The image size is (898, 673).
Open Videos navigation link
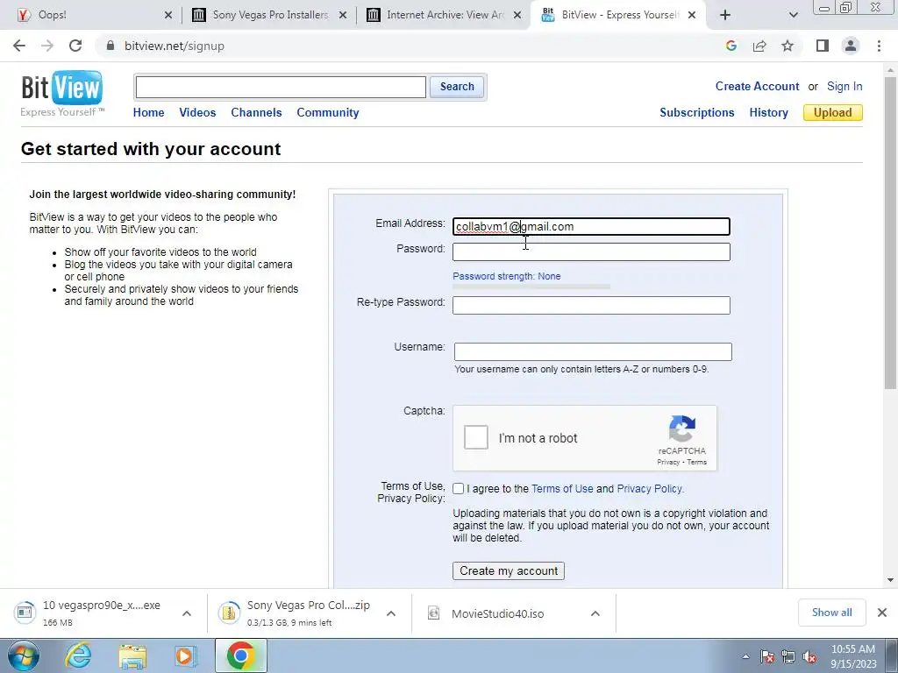point(197,113)
